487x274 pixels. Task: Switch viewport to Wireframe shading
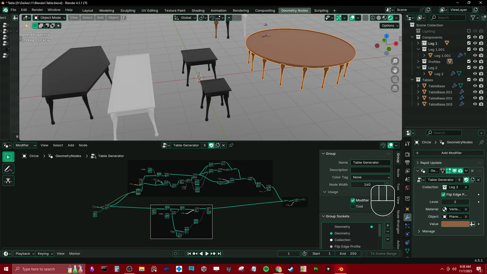tap(373, 18)
